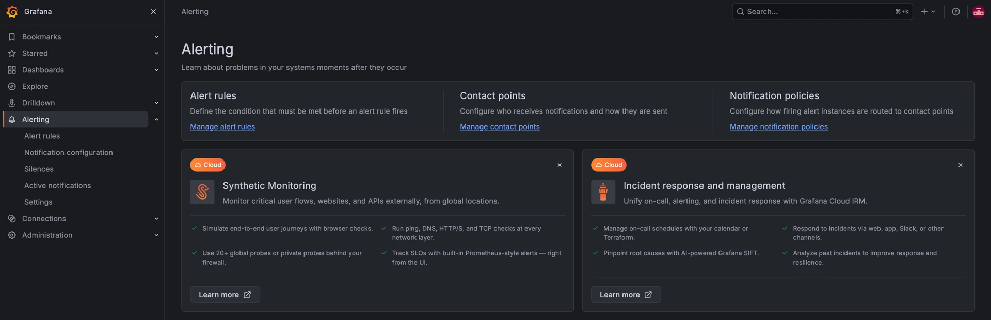Click the Cloud badge on Incident response card

pos(609,165)
